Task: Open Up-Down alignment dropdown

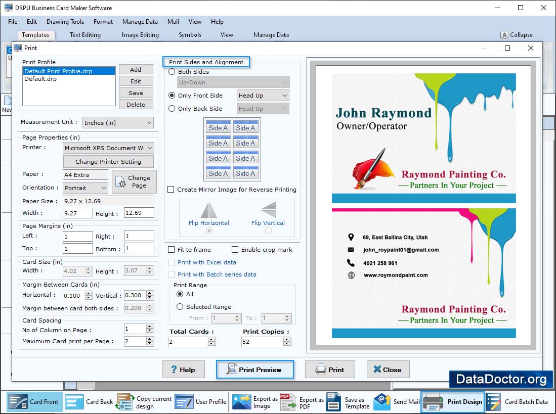Action: tap(233, 82)
